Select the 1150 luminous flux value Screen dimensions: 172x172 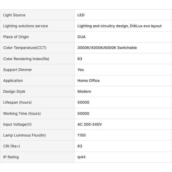click(81, 135)
